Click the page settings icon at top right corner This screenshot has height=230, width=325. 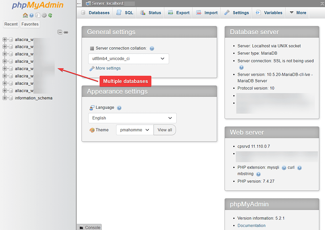322,4
